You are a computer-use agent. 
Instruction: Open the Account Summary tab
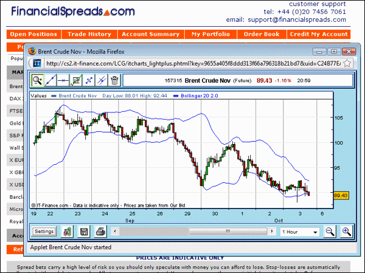[151, 34]
